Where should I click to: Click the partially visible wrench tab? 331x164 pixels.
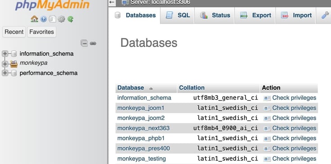325,15
